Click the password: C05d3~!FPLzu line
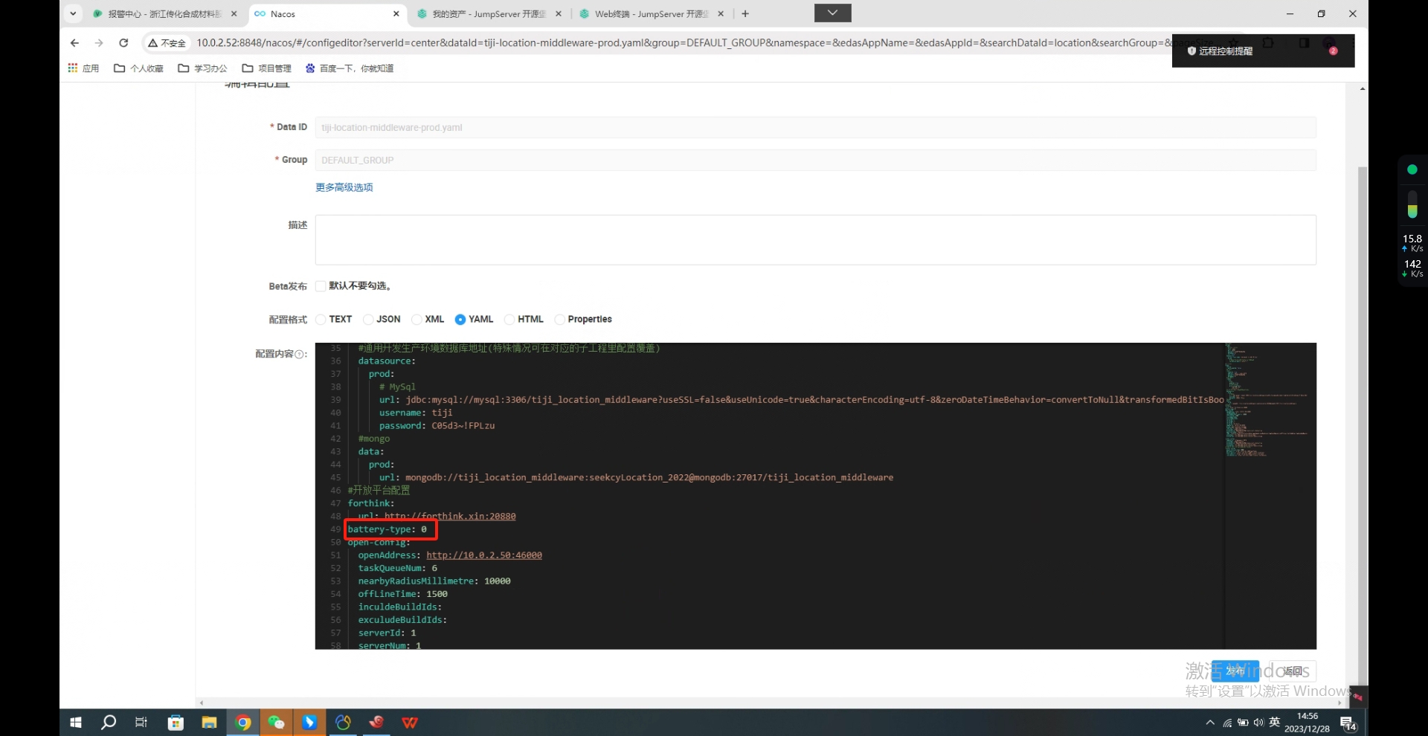1428x736 pixels. tap(437, 426)
